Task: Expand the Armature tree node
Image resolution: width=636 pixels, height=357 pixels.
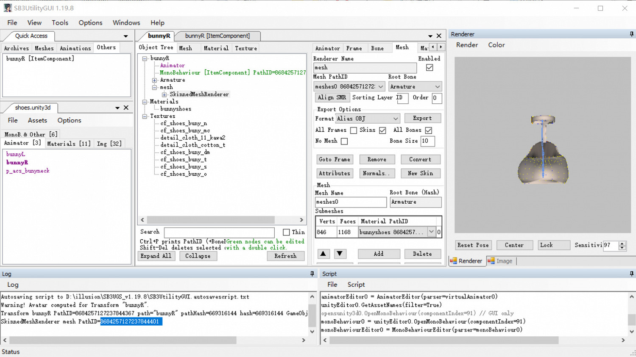Action: (155, 80)
